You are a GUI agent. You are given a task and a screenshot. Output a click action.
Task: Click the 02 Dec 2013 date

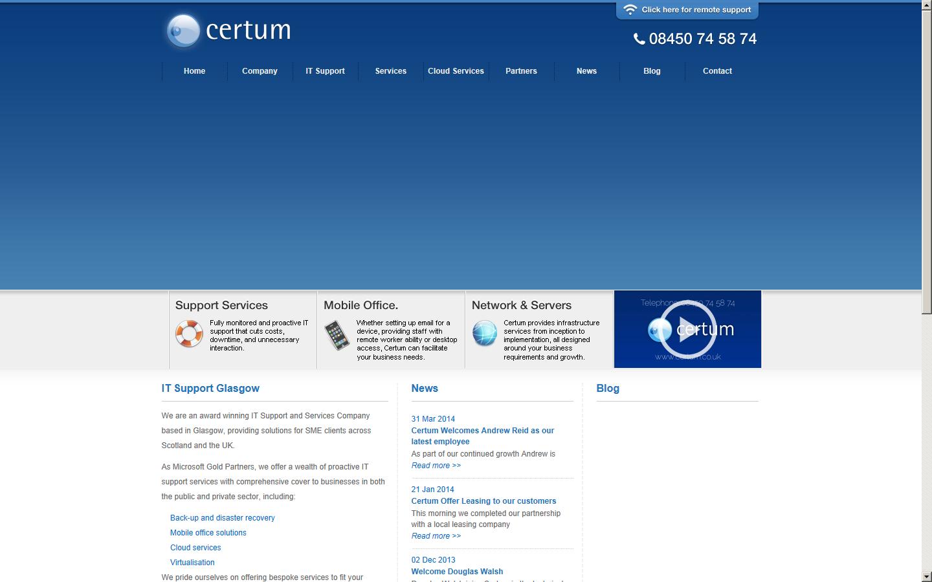[x=433, y=560]
